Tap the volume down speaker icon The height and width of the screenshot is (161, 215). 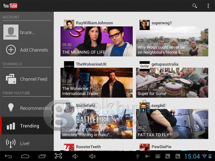pyautogui.click(x=75, y=156)
